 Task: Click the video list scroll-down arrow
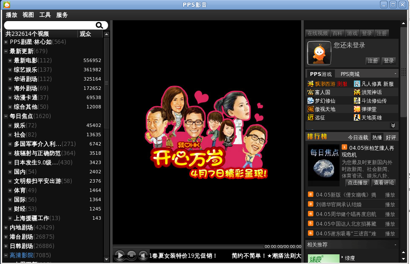[106, 259]
